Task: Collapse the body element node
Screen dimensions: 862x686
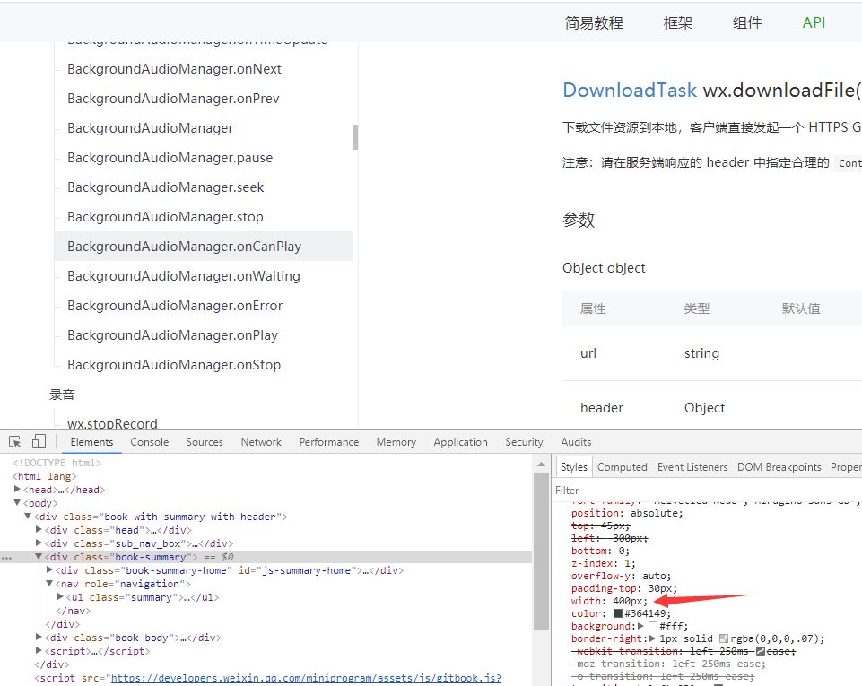Action: [x=17, y=502]
